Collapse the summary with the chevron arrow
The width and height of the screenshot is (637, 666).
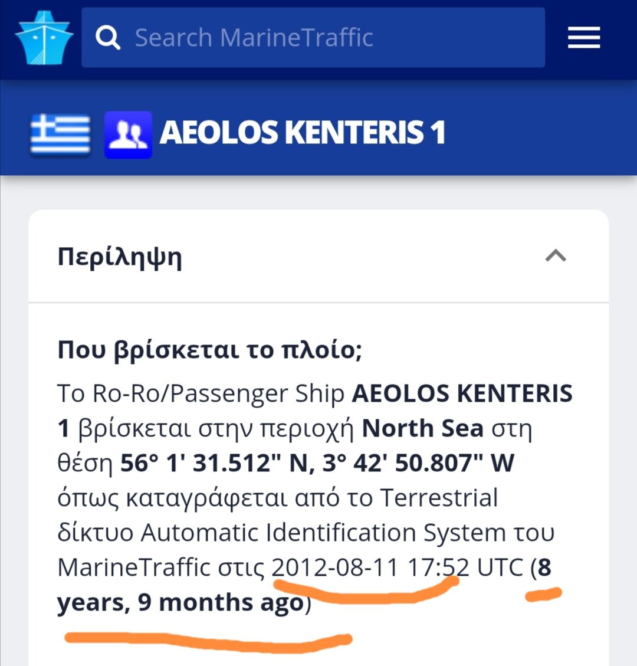(556, 256)
